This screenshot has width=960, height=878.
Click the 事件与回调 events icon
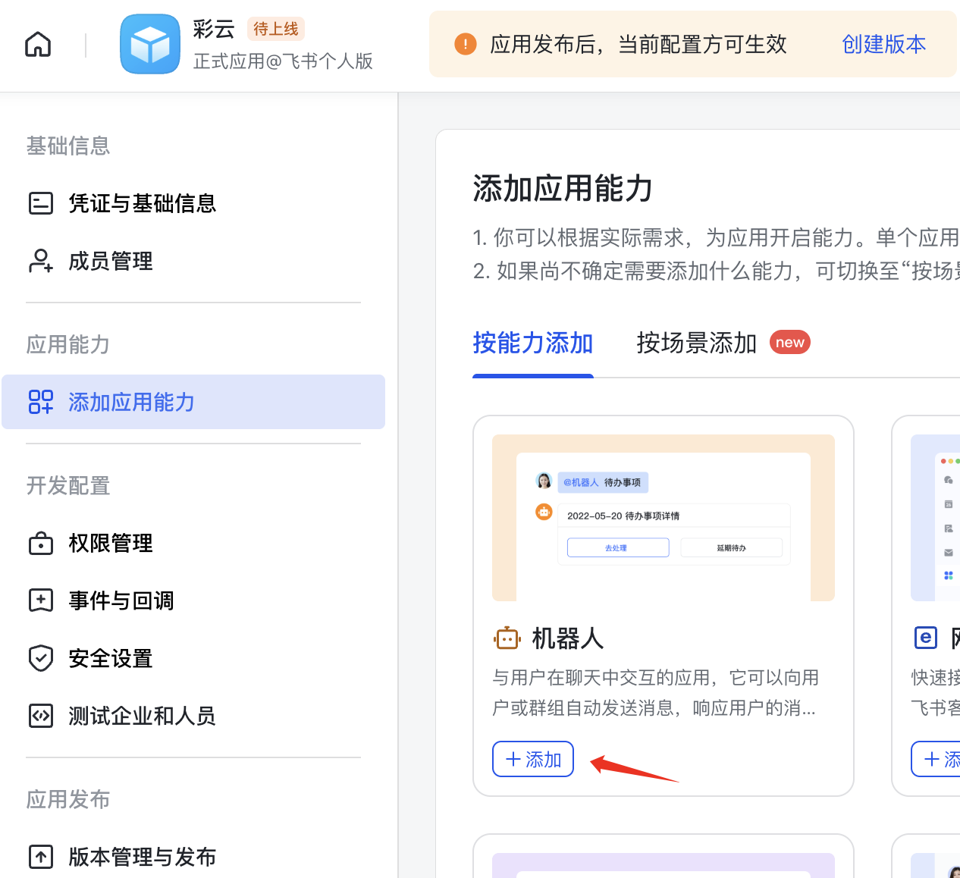41,600
